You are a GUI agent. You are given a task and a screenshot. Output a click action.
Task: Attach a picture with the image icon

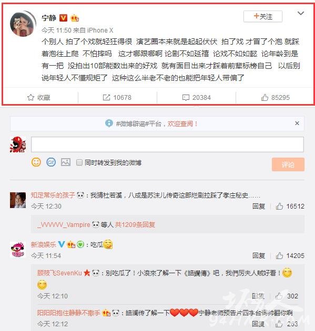66,162
